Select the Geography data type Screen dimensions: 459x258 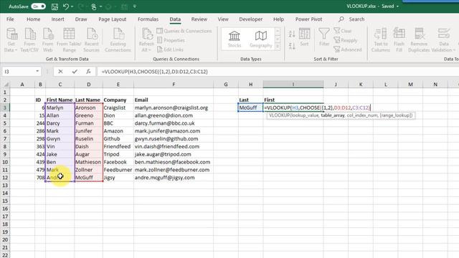(261, 39)
